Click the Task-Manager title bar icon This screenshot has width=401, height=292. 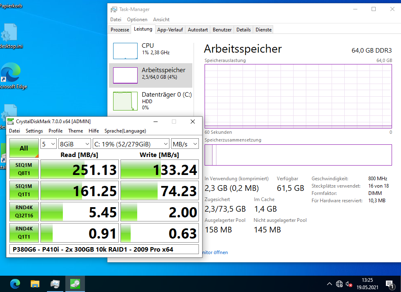[114, 9]
